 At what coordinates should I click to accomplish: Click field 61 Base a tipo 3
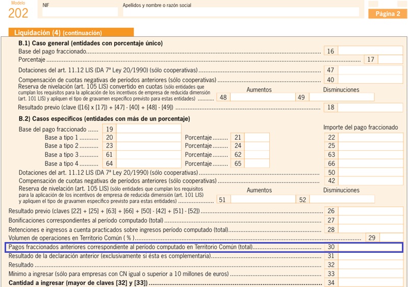coord(148,154)
